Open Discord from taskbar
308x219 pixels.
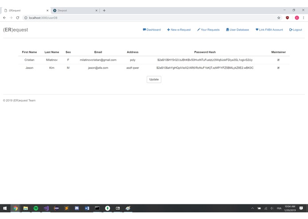[77, 208]
